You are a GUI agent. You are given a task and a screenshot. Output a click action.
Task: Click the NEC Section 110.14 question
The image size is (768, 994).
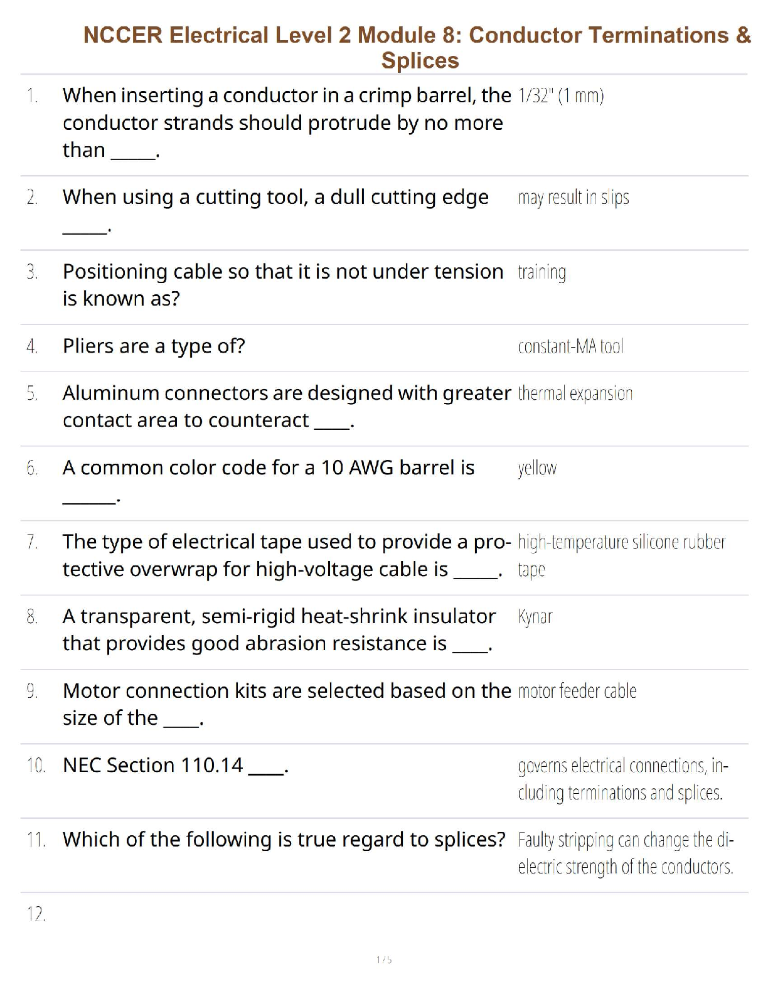tap(175, 766)
